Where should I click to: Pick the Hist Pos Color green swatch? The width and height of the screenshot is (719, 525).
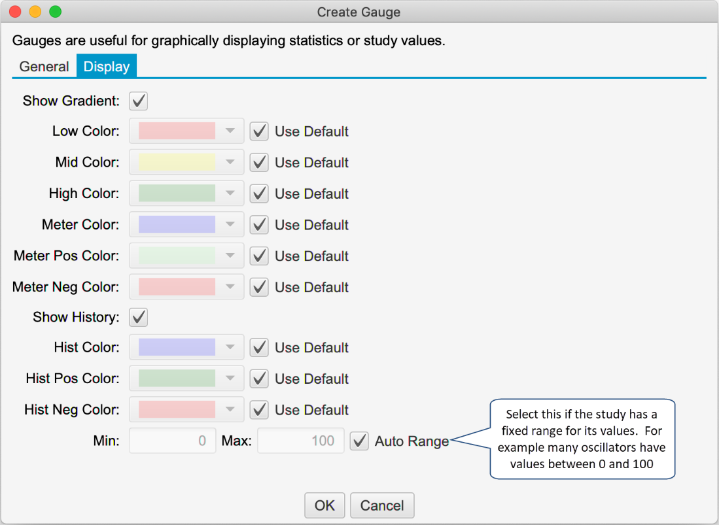coord(177,379)
